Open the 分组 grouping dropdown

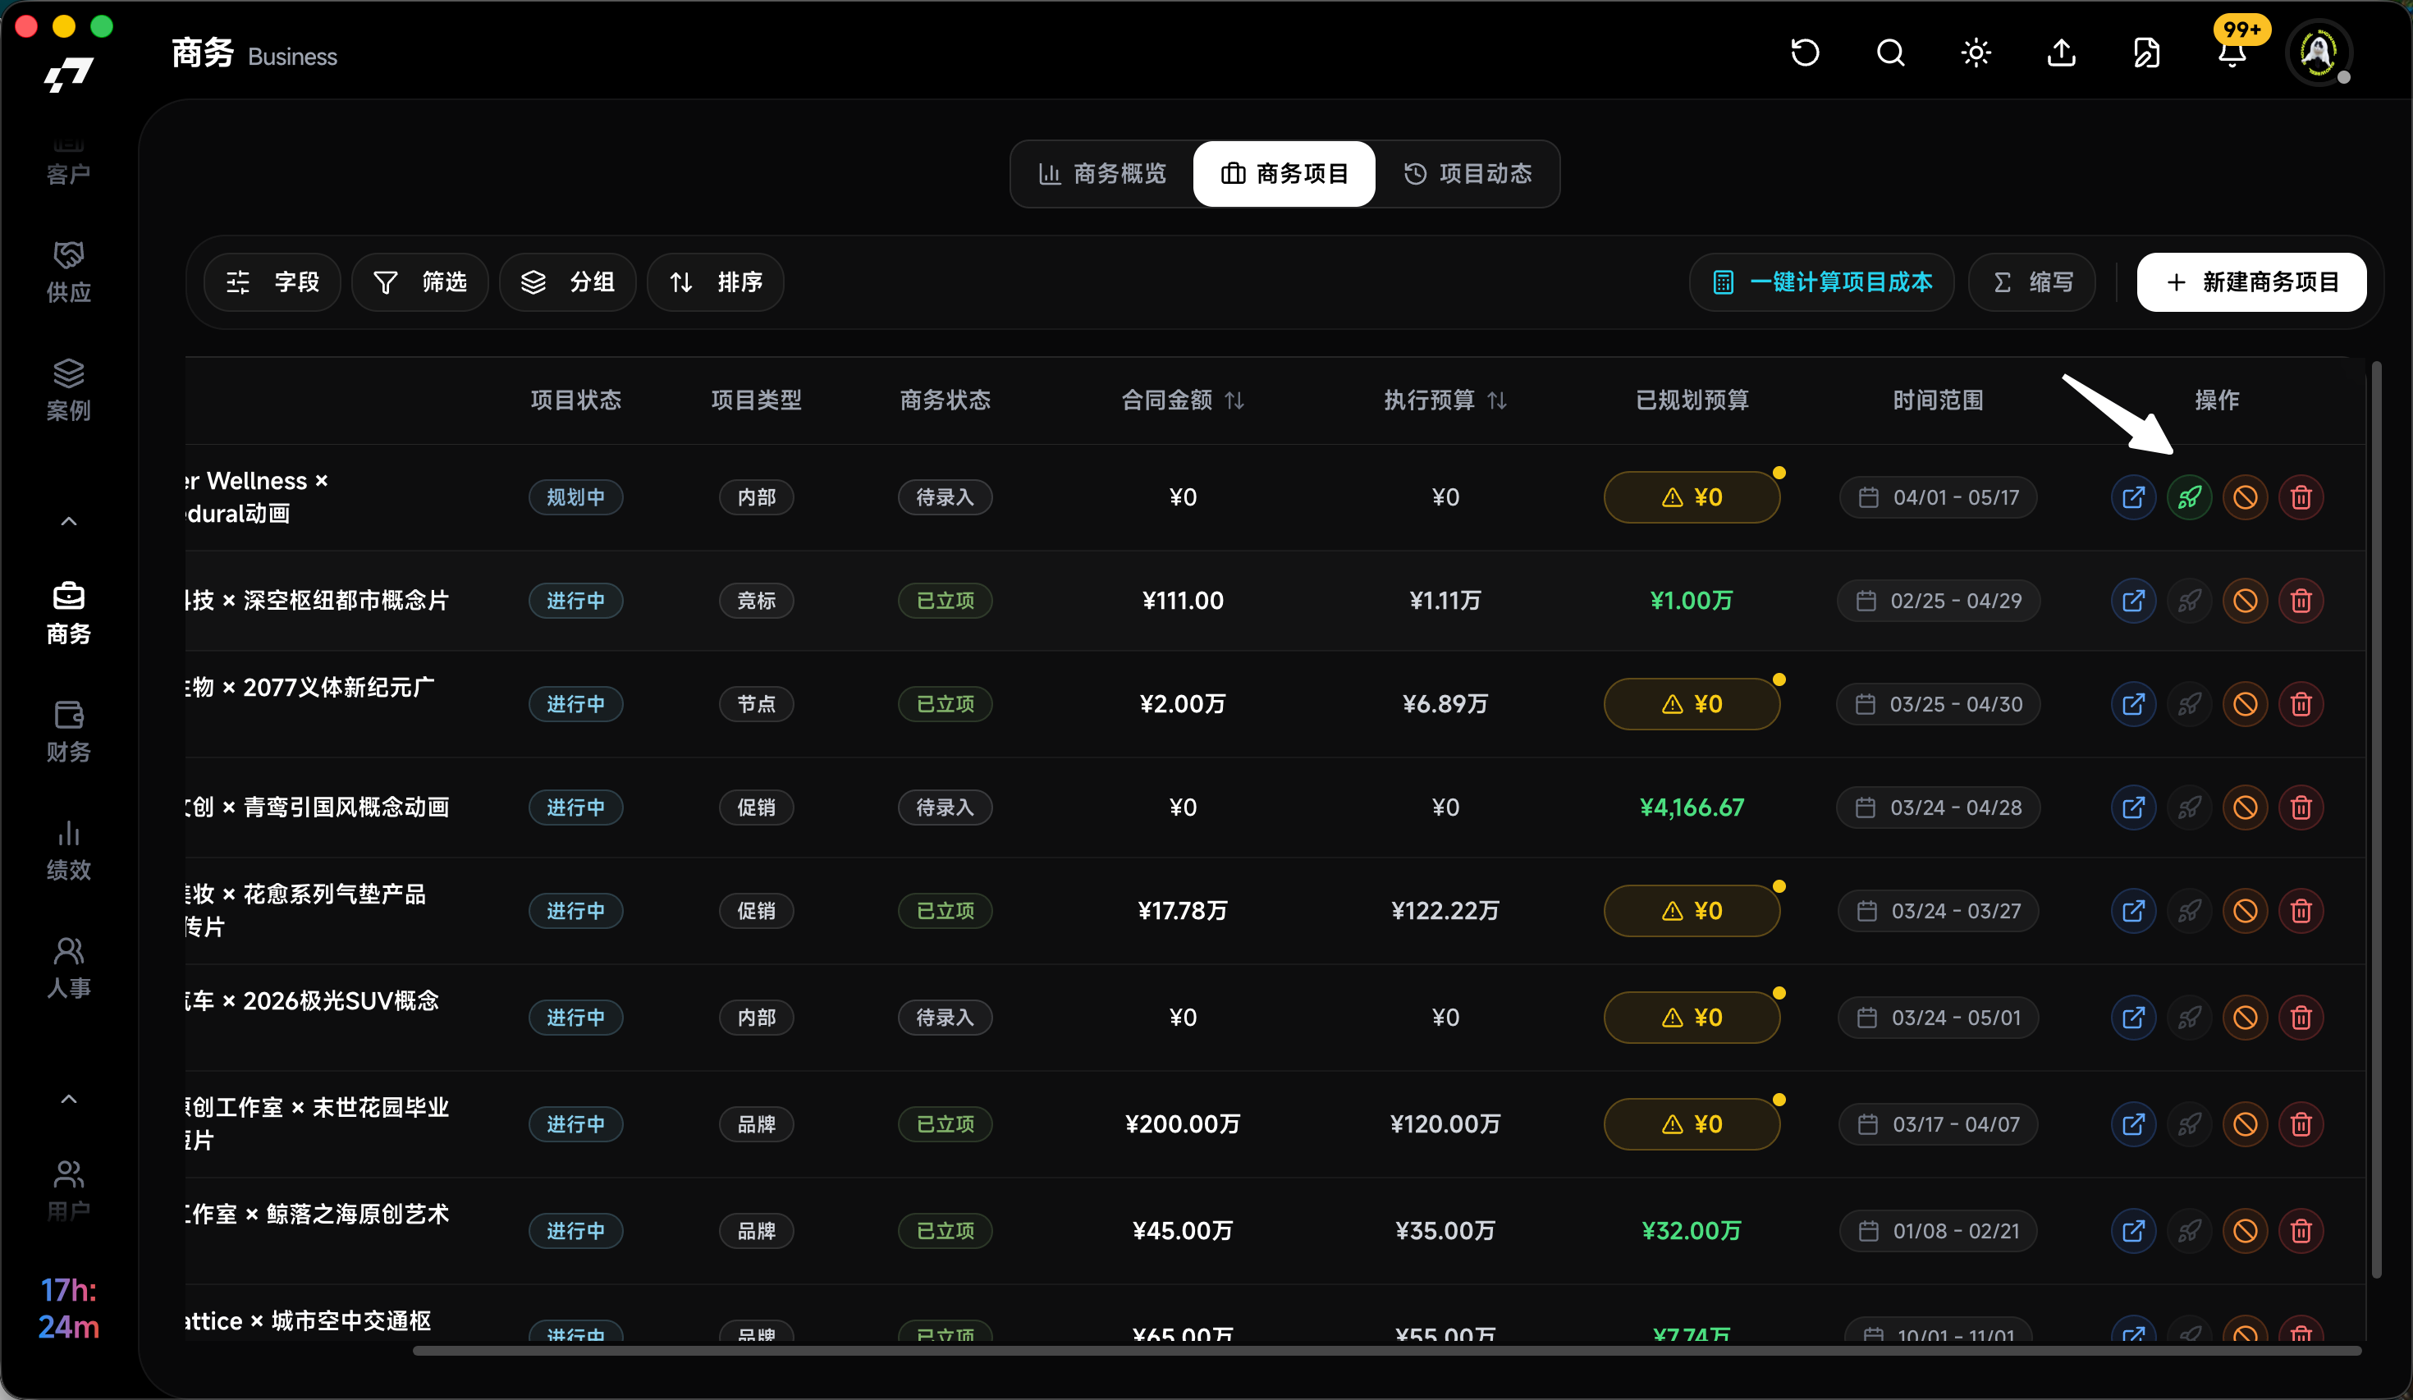[568, 282]
